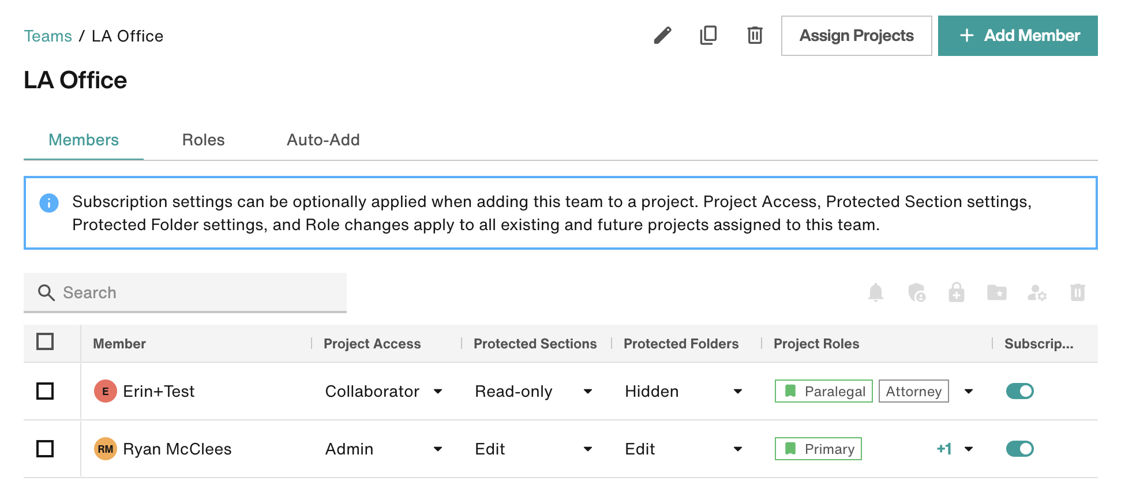Click the truncated Subscrip... column header
Image resolution: width=1121 pixels, height=496 pixels.
[x=1038, y=344]
